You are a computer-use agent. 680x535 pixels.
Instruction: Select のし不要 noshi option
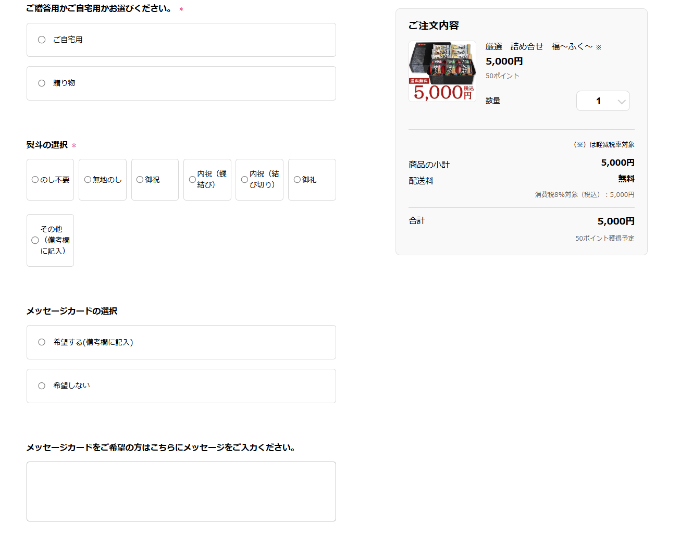click(x=35, y=180)
